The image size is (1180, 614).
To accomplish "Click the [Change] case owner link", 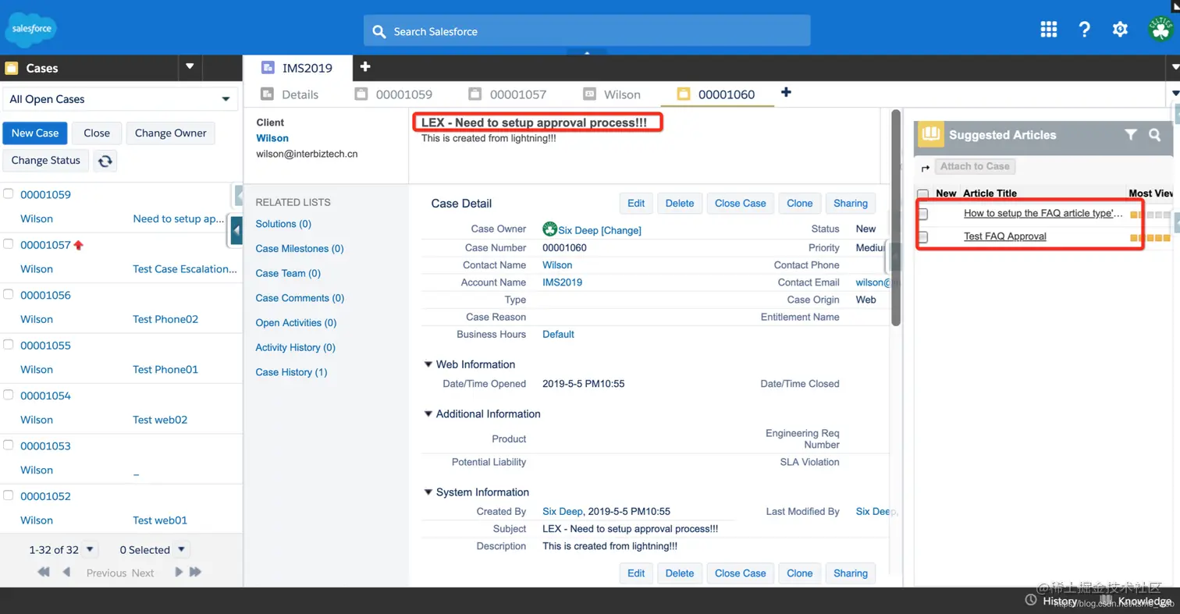I will 621,230.
